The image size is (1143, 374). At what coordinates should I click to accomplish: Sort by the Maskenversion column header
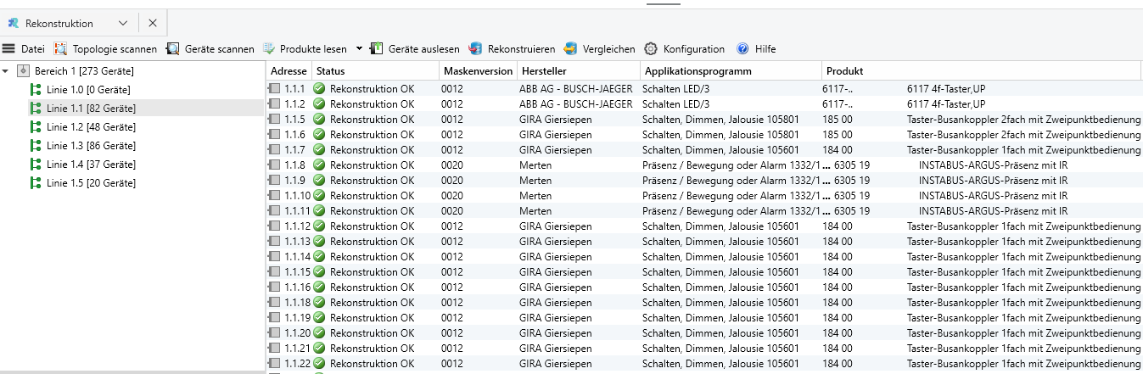pyautogui.click(x=479, y=71)
